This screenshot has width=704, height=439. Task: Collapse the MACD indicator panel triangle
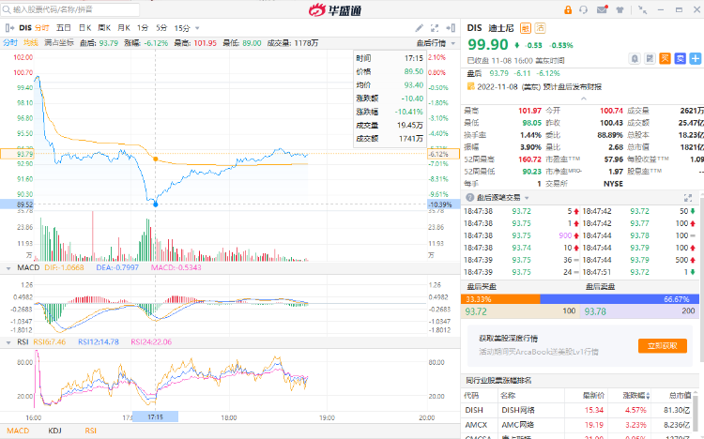coord(8,268)
